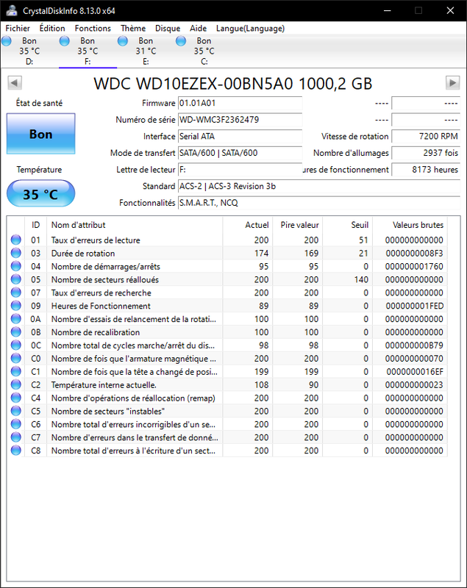Select row 'Nombre de secteurs réalloués'
Image resolution: width=467 pixels, height=588 pixels.
click(227, 279)
